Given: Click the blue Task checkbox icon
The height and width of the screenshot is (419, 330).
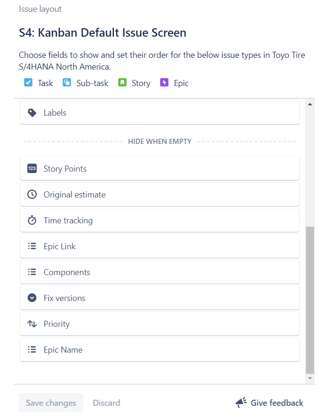Looking at the screenshot, I should [28, 82].
